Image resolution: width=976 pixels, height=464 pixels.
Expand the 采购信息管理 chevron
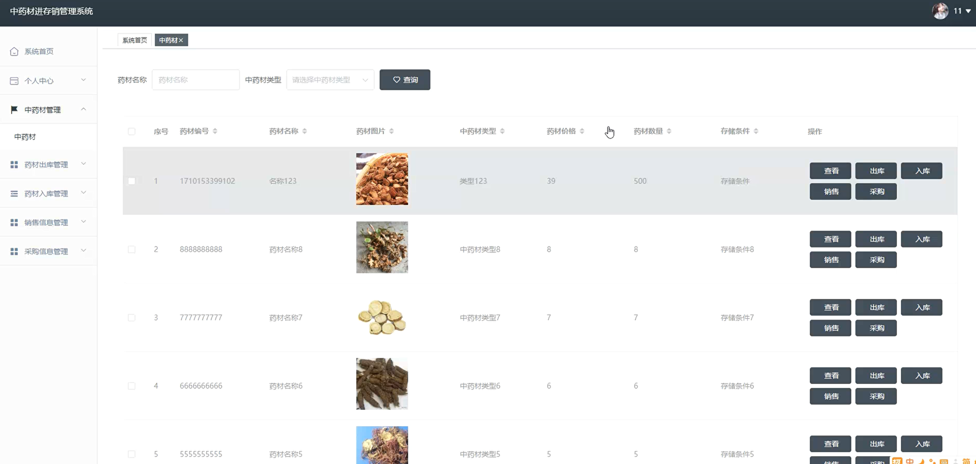pos(84,251)
